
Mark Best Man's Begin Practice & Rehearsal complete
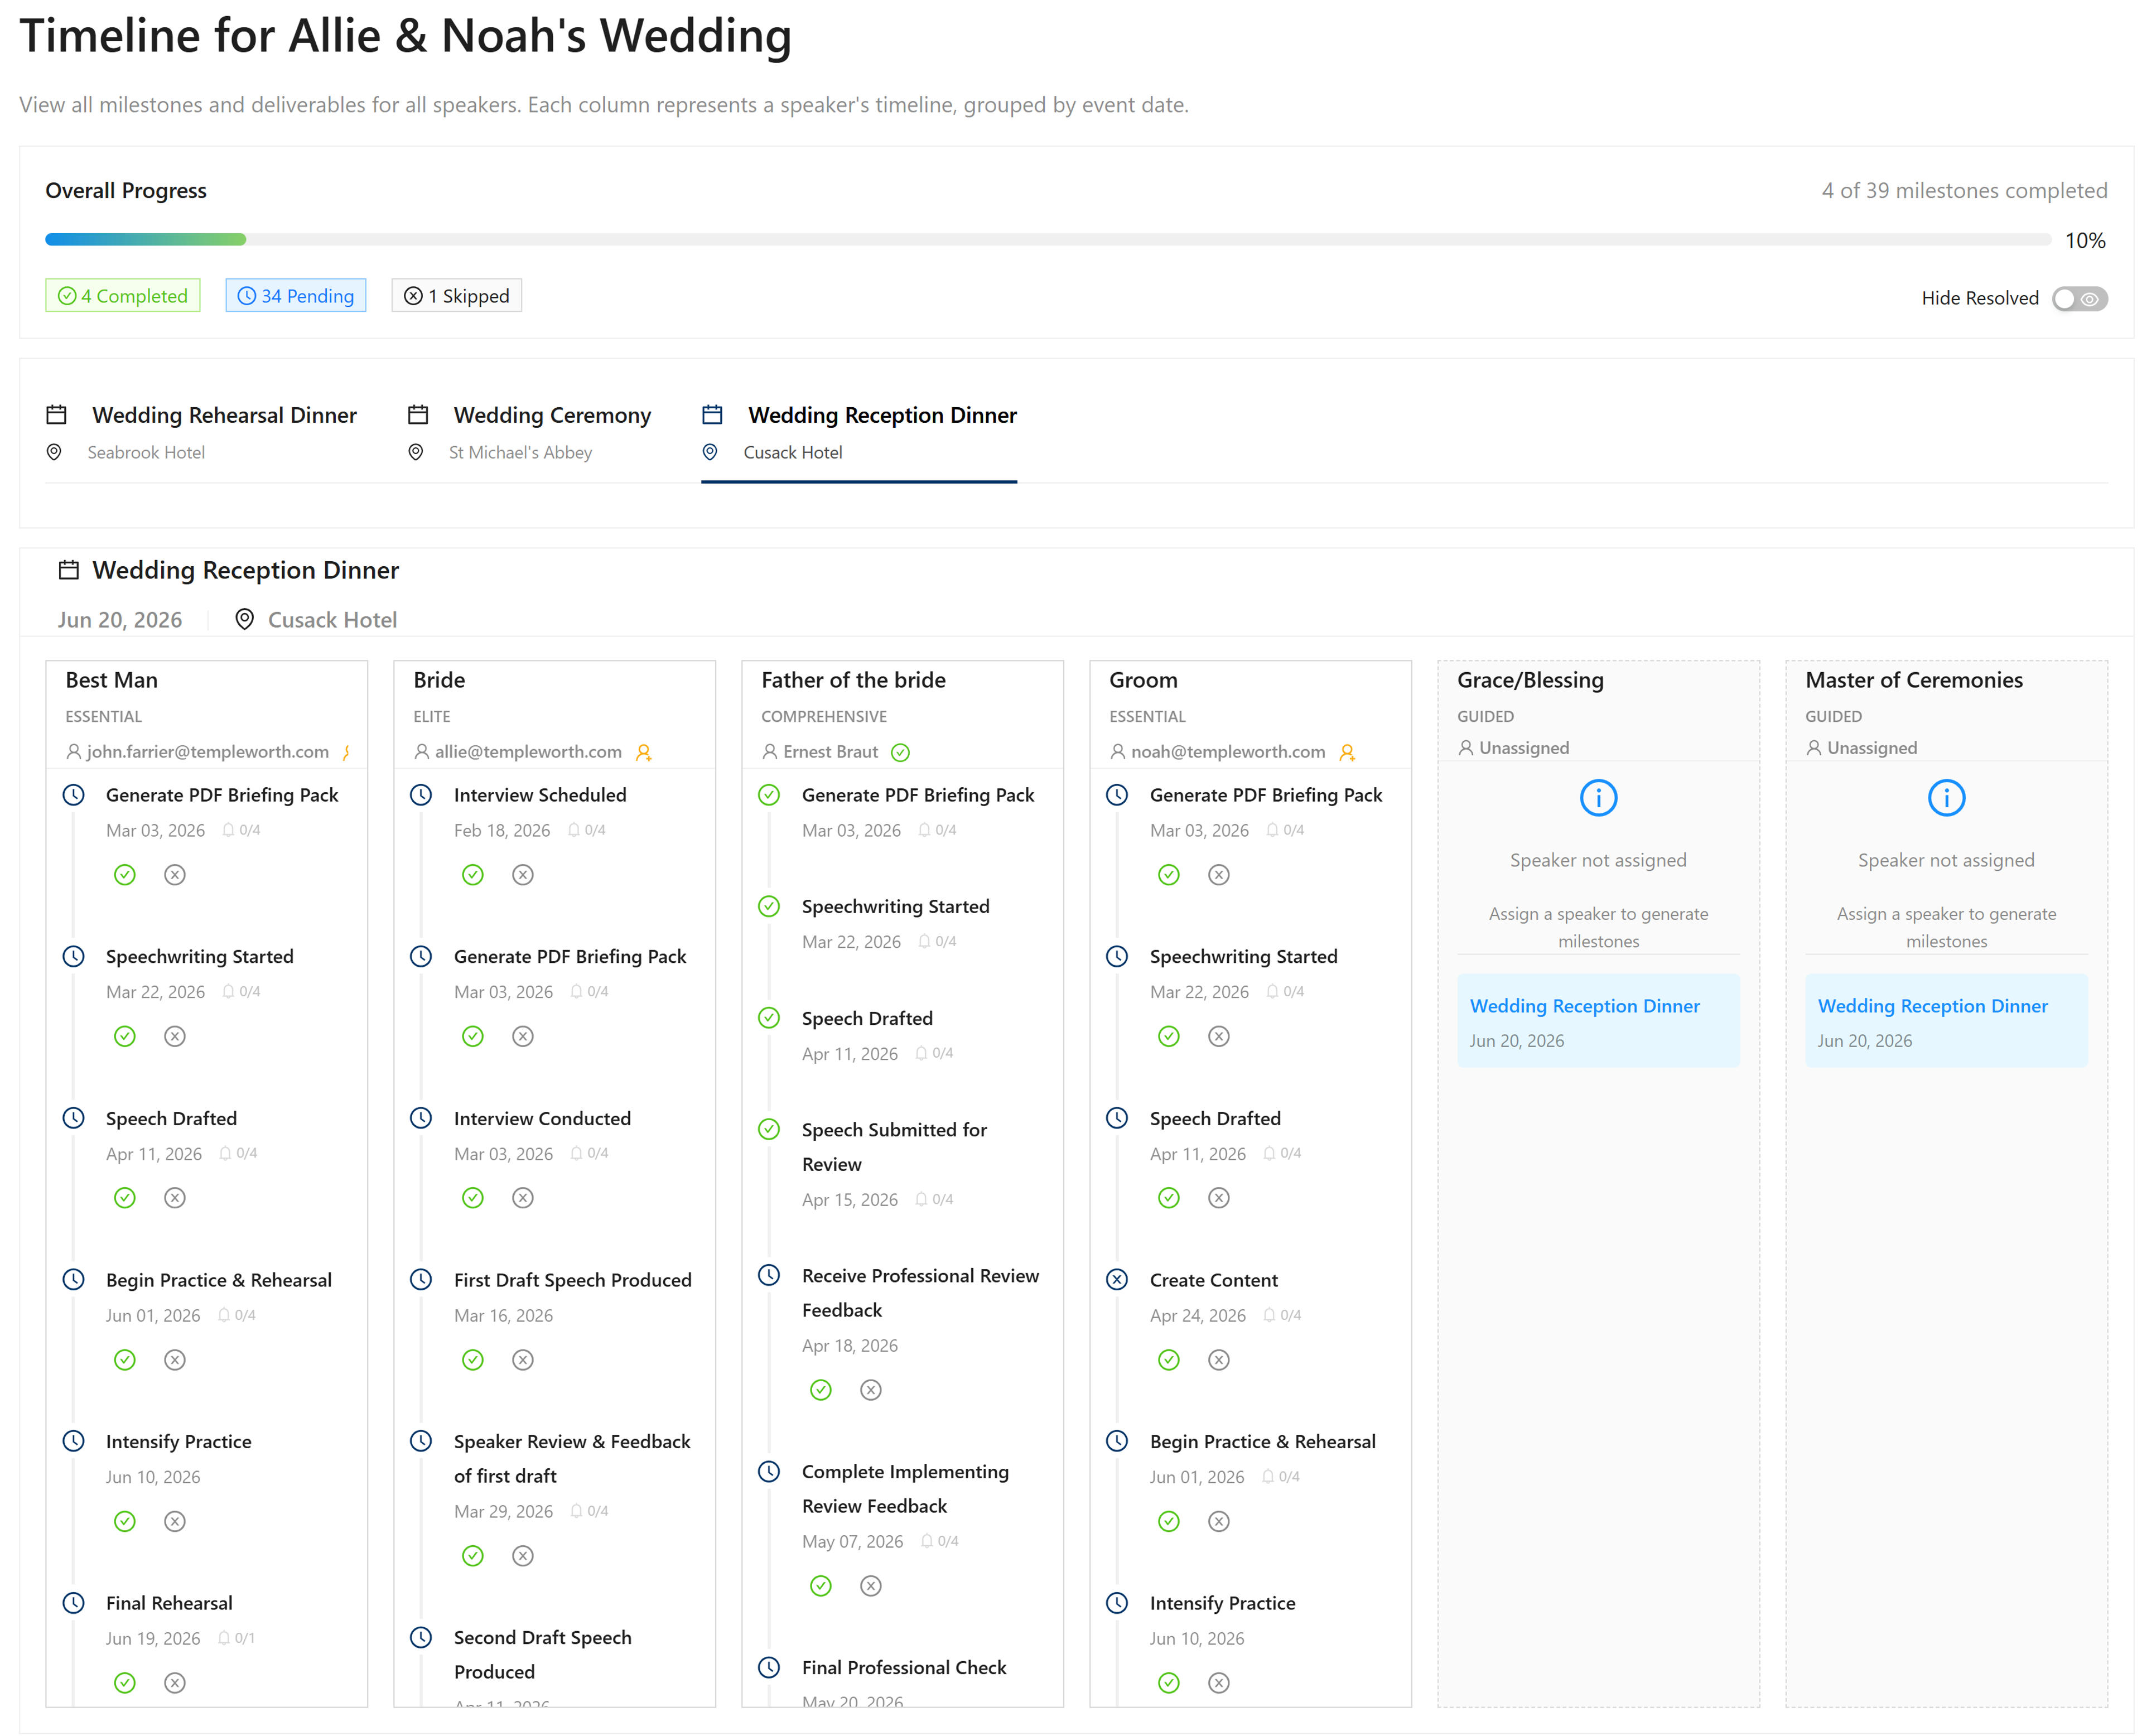125,1360
